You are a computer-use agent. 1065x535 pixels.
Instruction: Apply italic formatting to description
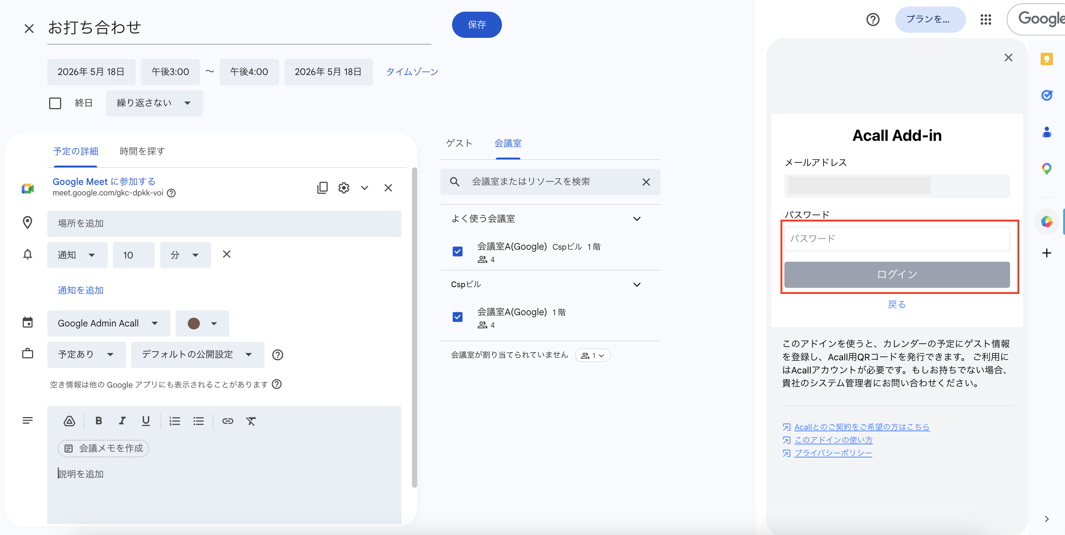click(122, 421)
